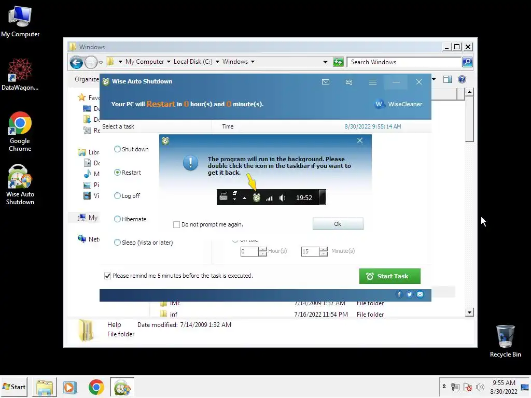Click the Forward arrow in Windows explorer
The width and height of the screenshot is (531, 398).
point(91,62)
